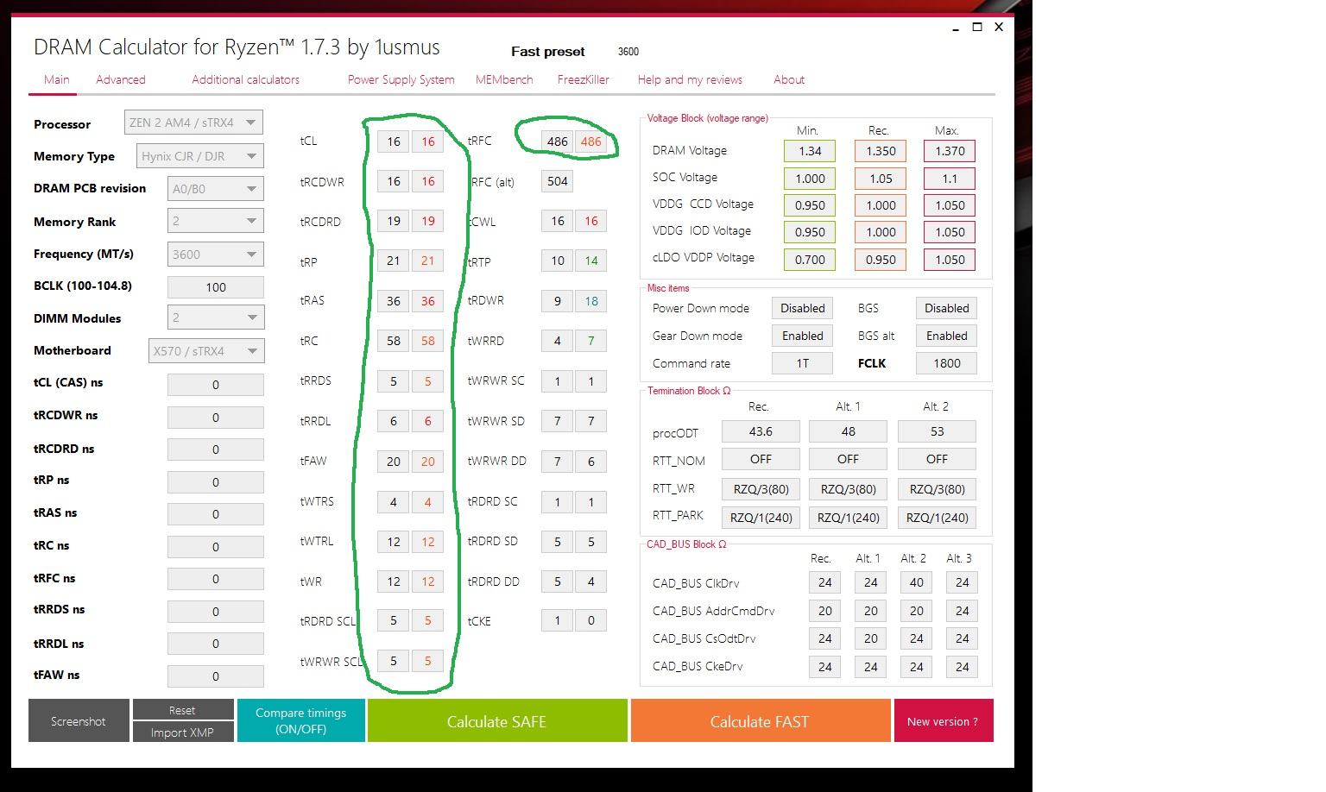
Task: Click tCKE compared value 0
Action: pos(591,620)
